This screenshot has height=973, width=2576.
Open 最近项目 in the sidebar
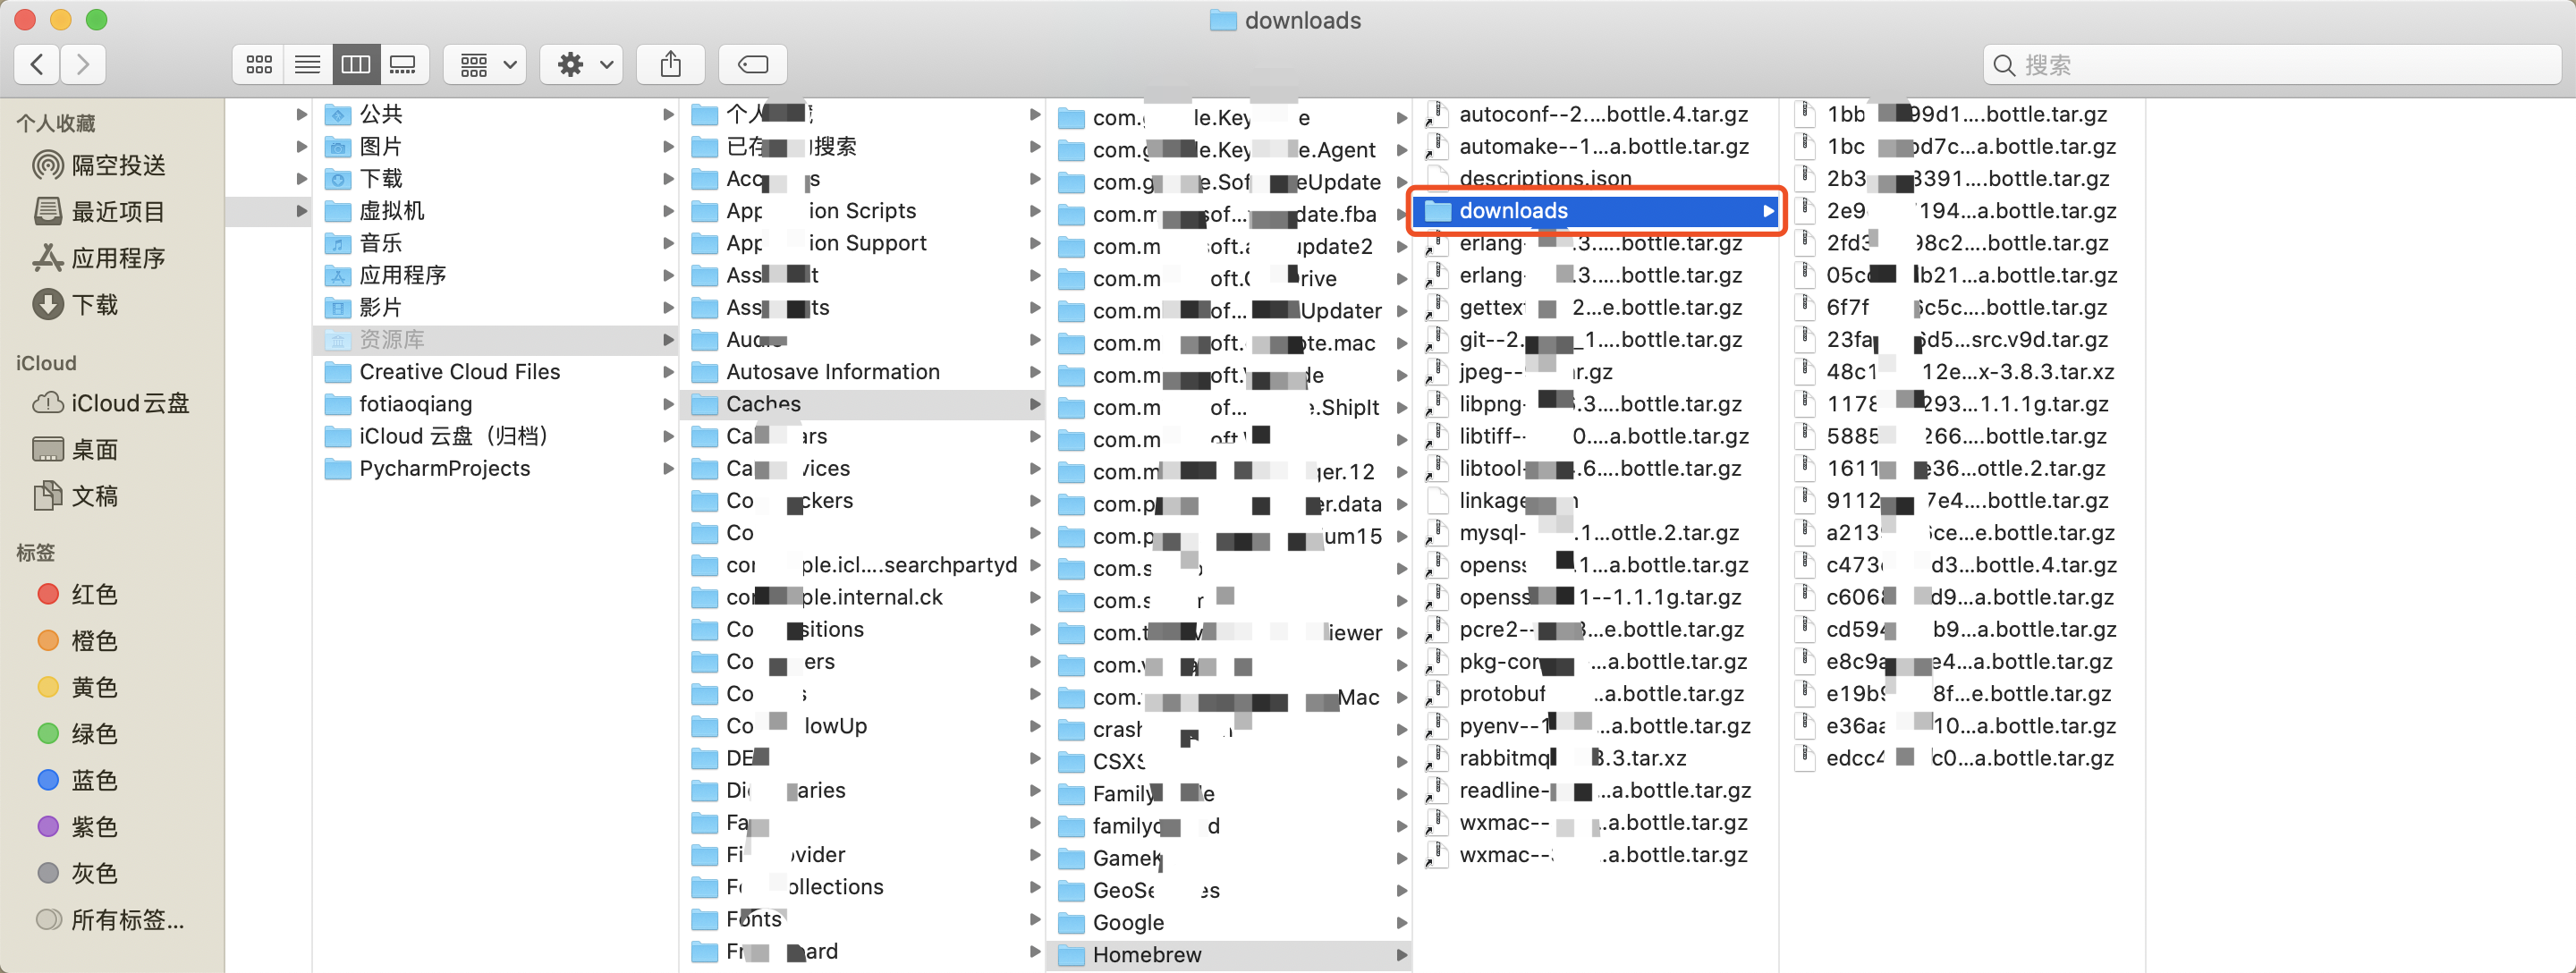(x=99, y=212)
